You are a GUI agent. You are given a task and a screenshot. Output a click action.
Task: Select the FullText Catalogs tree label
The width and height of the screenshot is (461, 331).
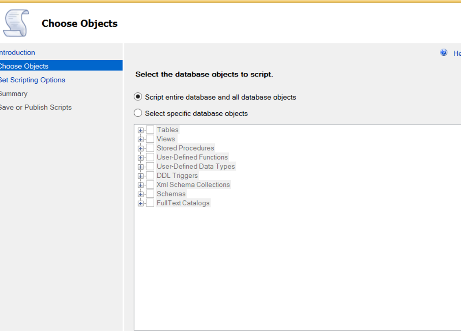tap(183, 203)
